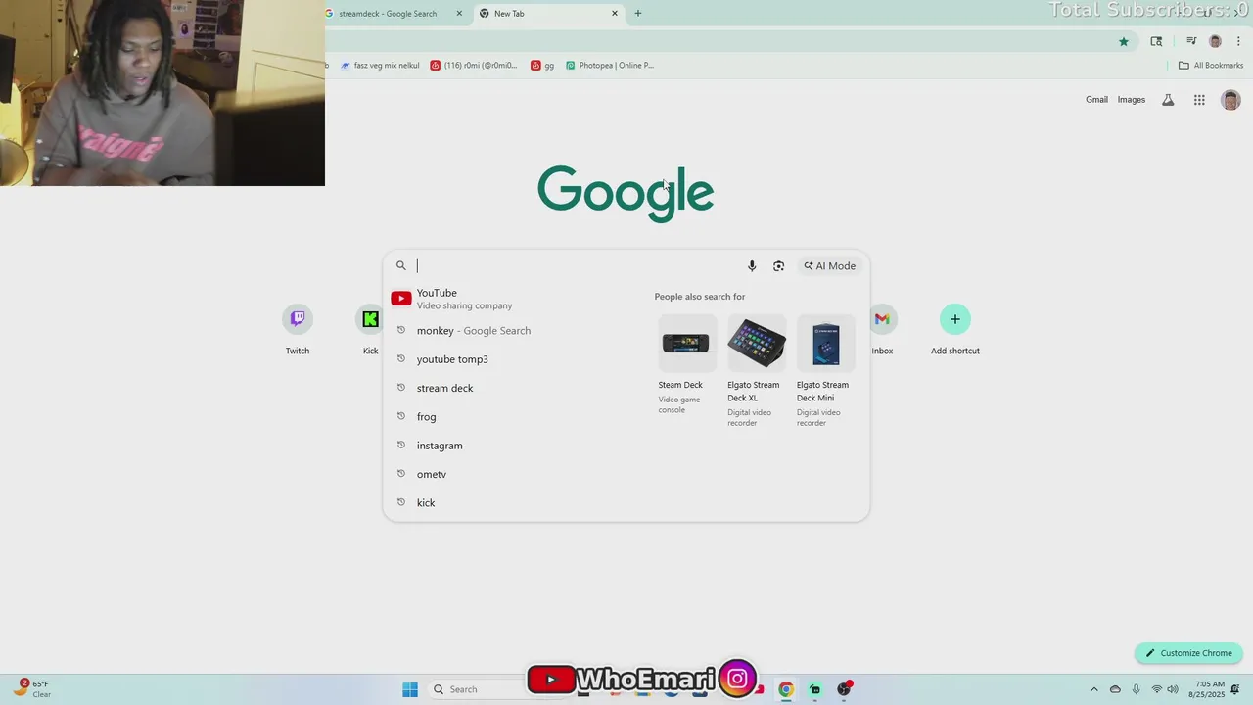This screenshot has height=705, width=1253.
Task: Open the Wi-Fi network tray icon
Action: coord(1156,689)
